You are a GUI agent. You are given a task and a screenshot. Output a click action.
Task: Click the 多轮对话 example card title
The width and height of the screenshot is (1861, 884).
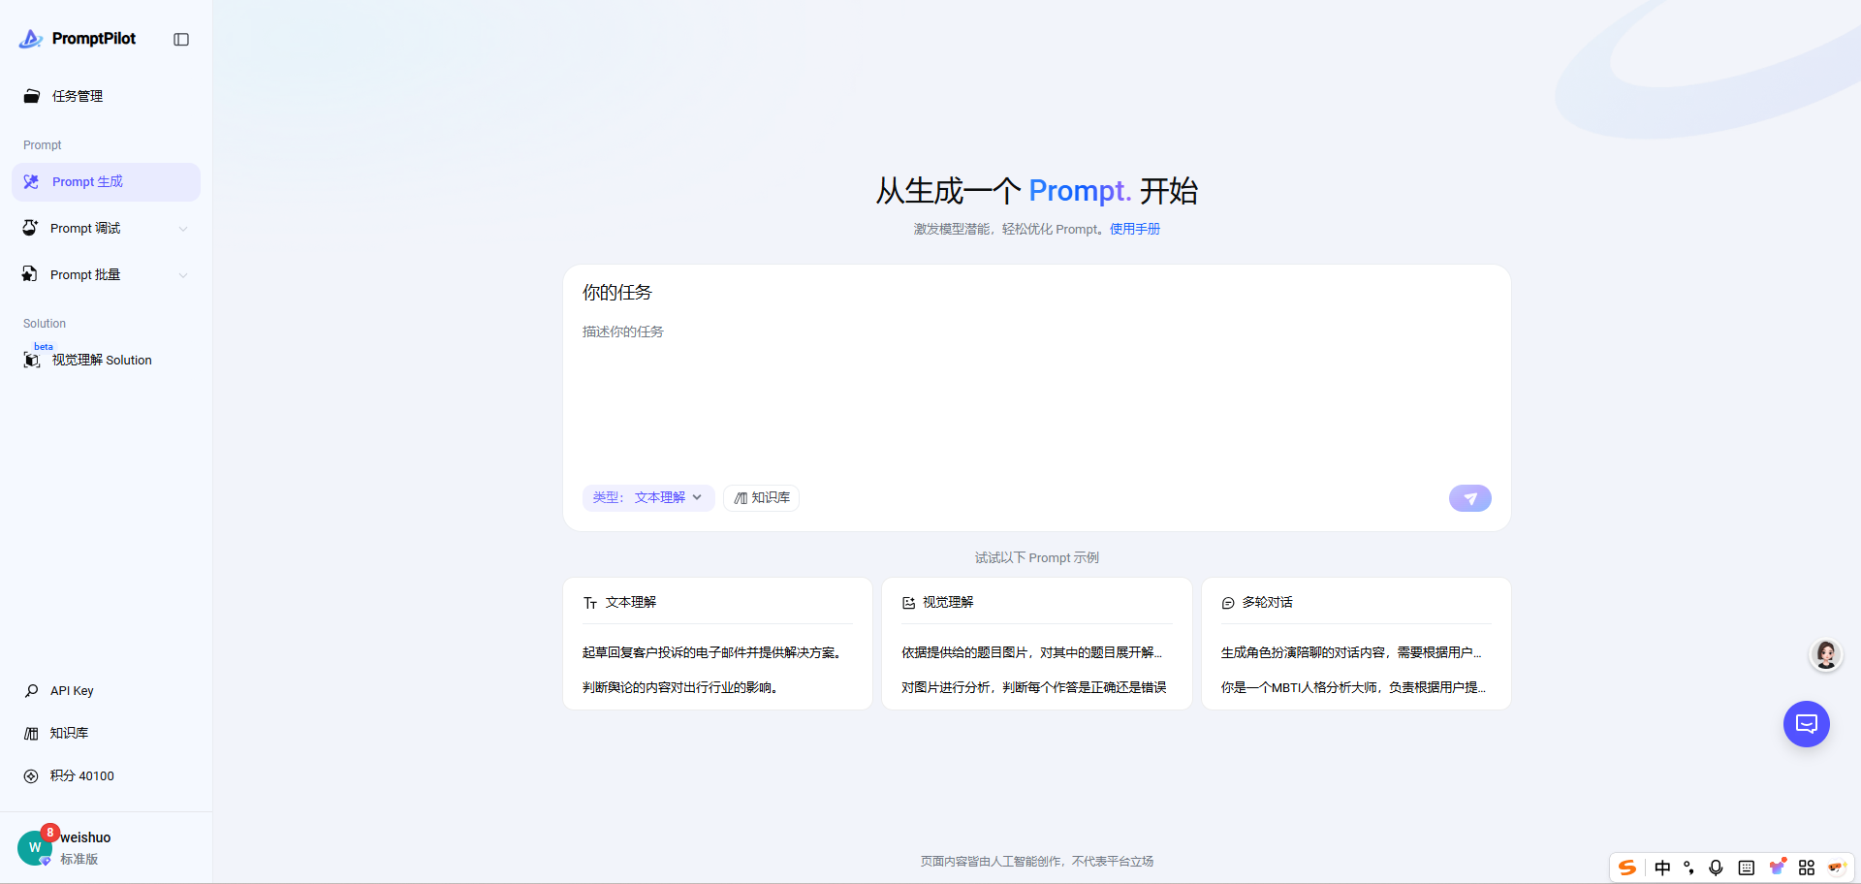1268,602
